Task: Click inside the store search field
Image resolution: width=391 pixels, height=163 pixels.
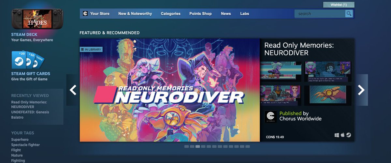Action: click(x=320, y=14)
